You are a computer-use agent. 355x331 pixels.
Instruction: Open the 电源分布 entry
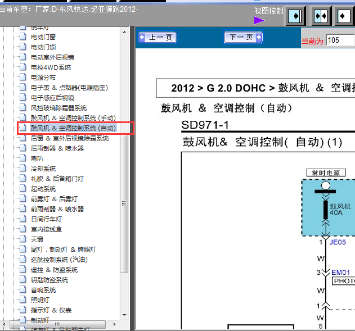tap(43, 78)
